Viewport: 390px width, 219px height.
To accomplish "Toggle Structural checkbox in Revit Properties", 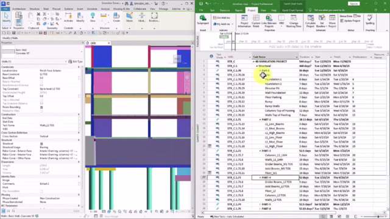I will pyautogui.click(x=41, y=144).
